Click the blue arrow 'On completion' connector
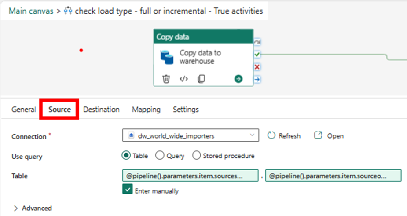The width and height of the screenshot is (407, 216). 257,79
